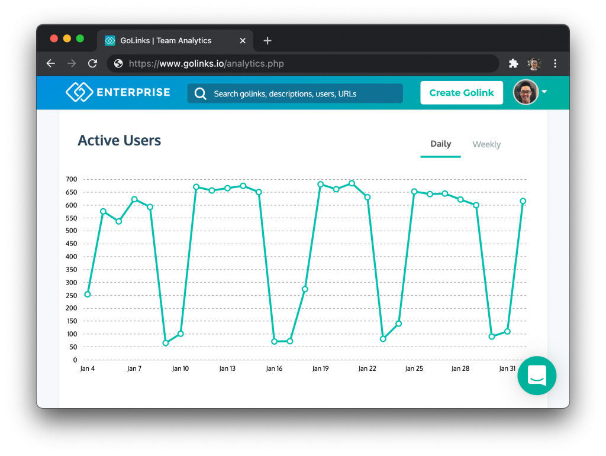The height and width of the screenshot is (456, 606).
Task: Open the Chrome three-dot menu
Action: pyautogui.click(x=555, y=63)
